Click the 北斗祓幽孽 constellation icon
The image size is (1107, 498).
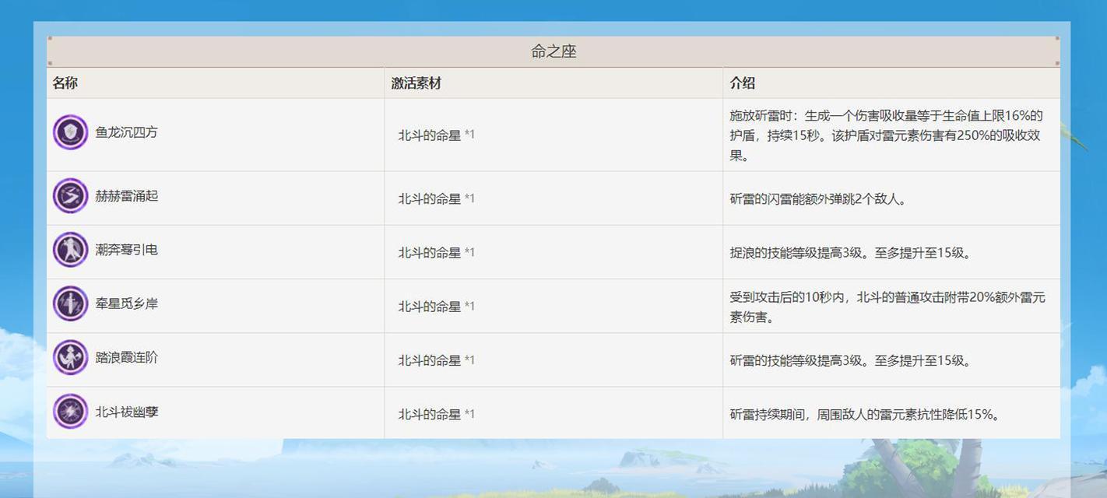[70, 411]
